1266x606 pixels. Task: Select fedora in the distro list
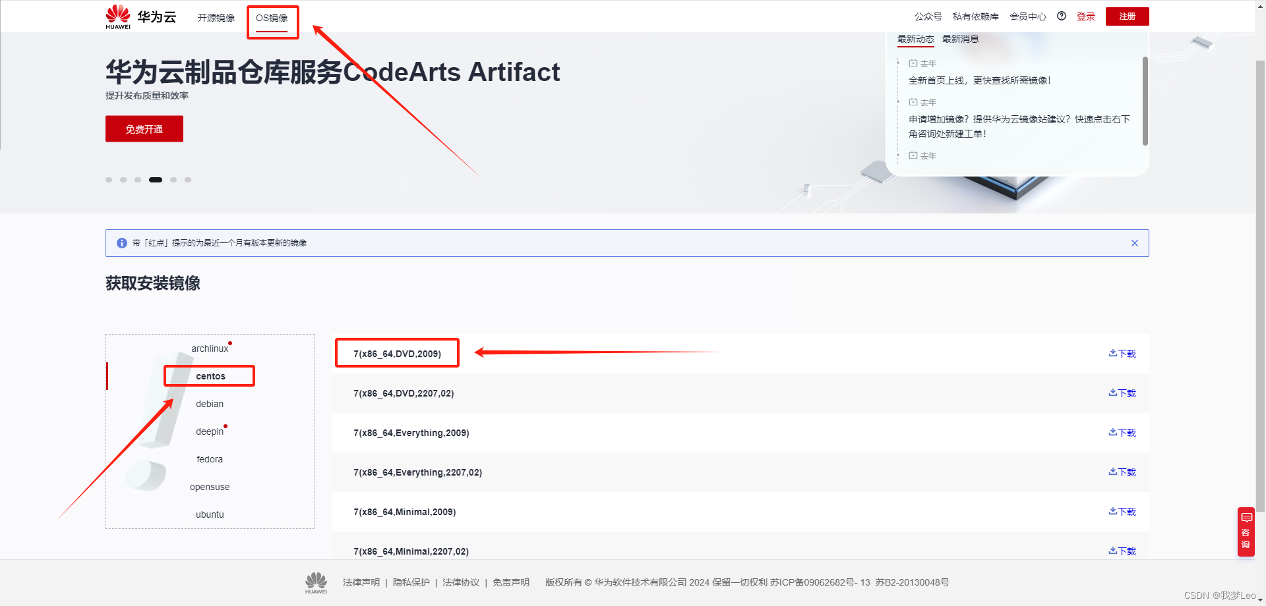tap(210, 459)
